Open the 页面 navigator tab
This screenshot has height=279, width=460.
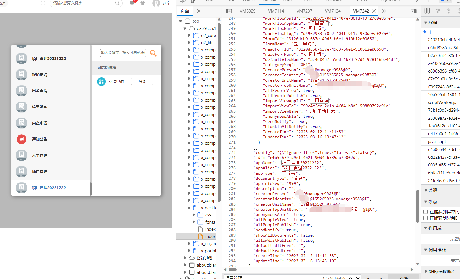[185, 11]
